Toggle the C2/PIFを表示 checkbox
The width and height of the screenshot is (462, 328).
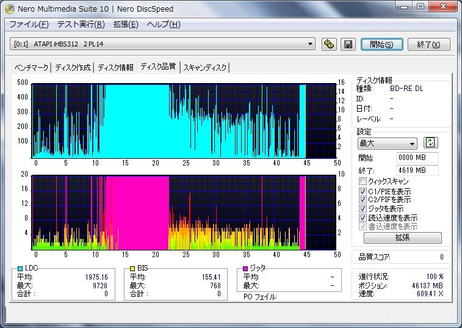(363, 200)
